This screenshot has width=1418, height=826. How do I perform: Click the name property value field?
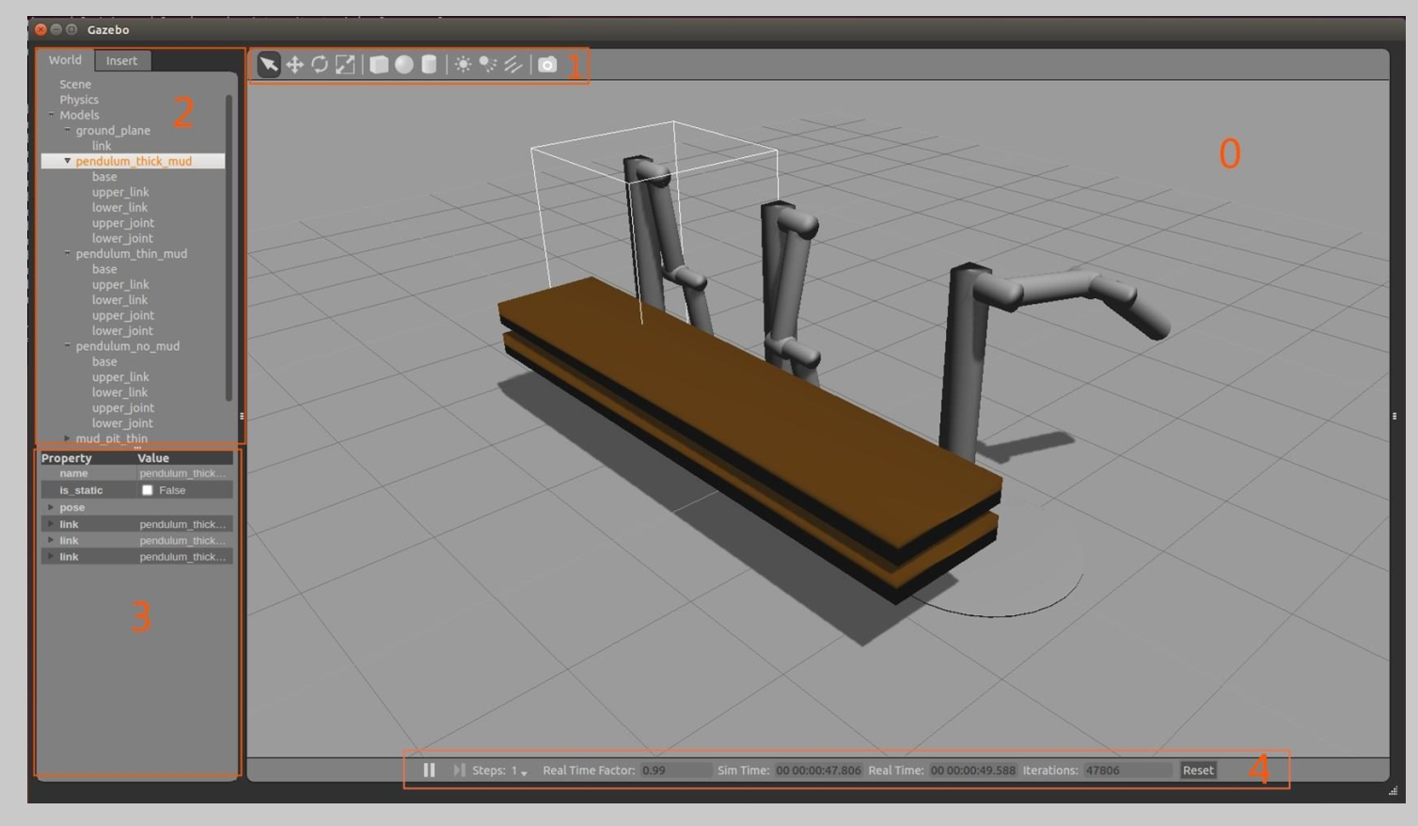coord(182,473)
